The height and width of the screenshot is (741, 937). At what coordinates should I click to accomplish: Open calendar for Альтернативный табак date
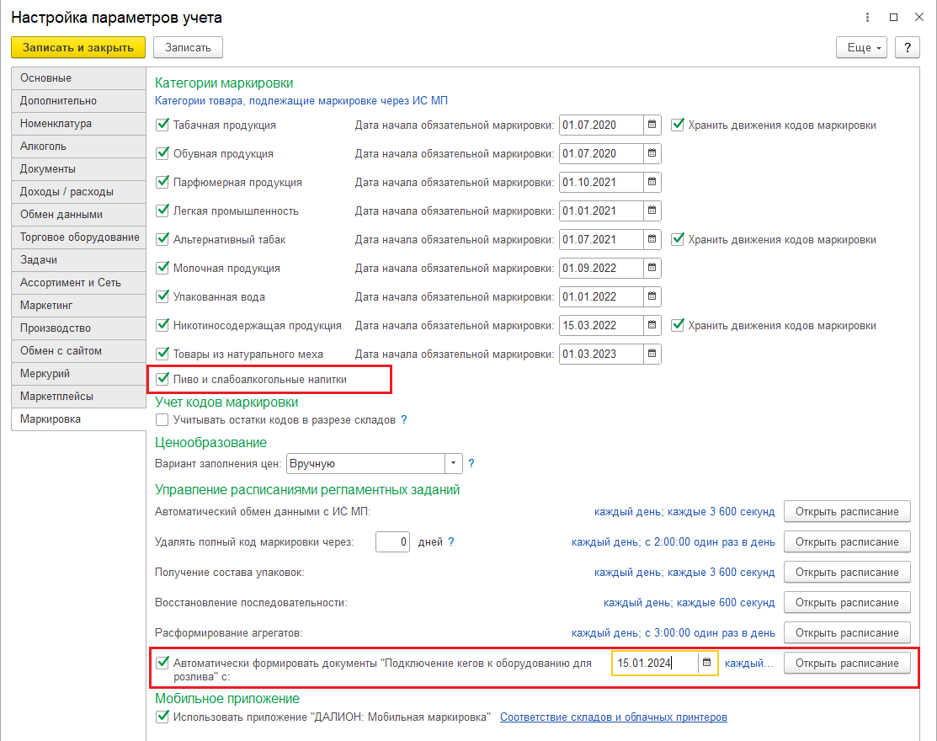652,240
